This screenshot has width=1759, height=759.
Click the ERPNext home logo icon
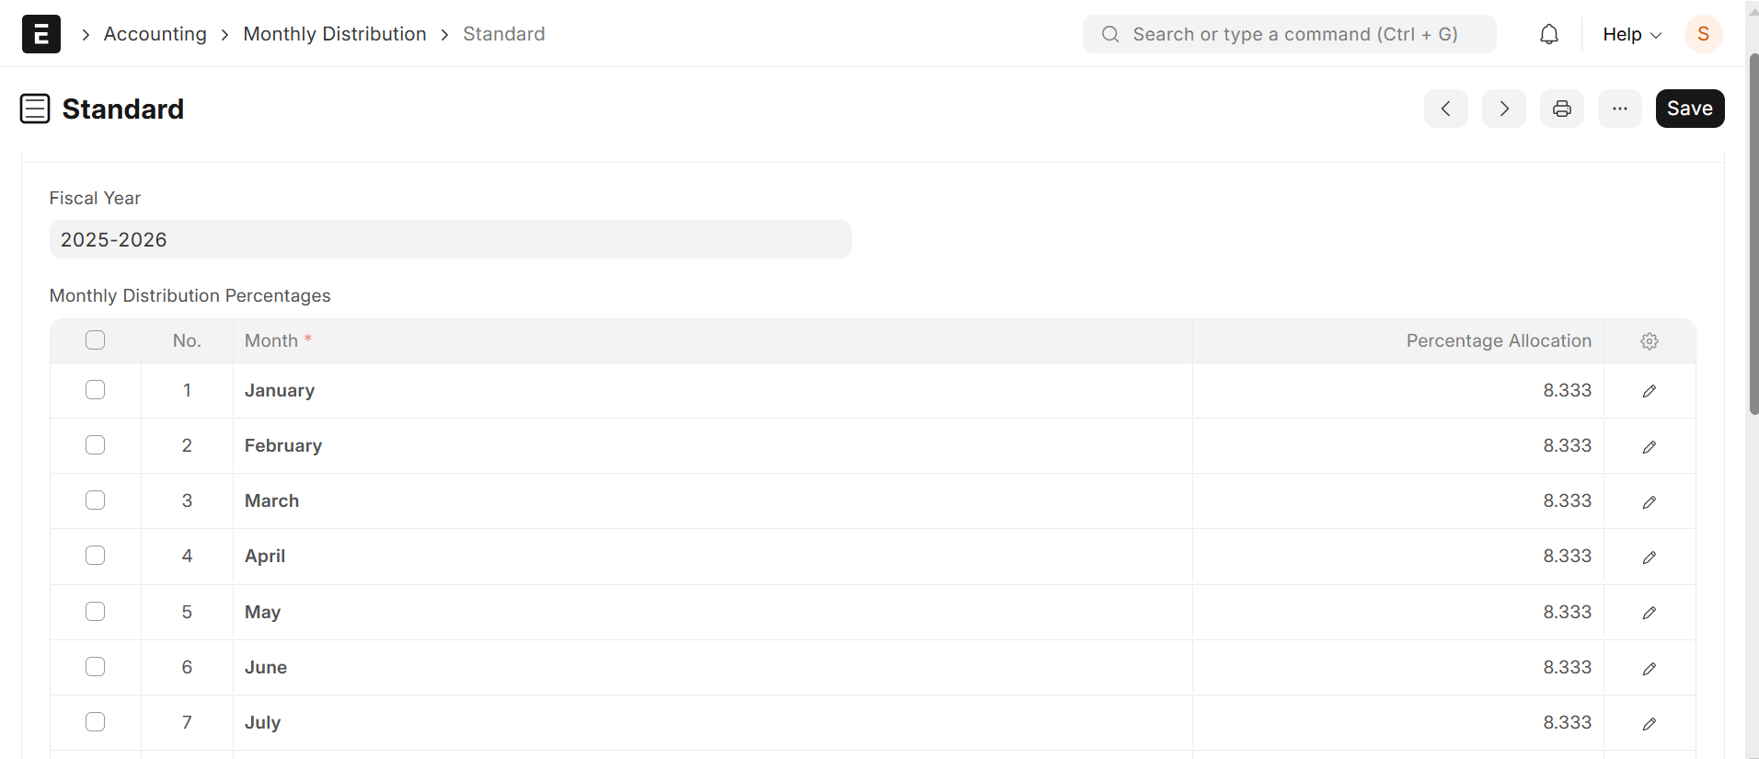[x=41, y=34]
